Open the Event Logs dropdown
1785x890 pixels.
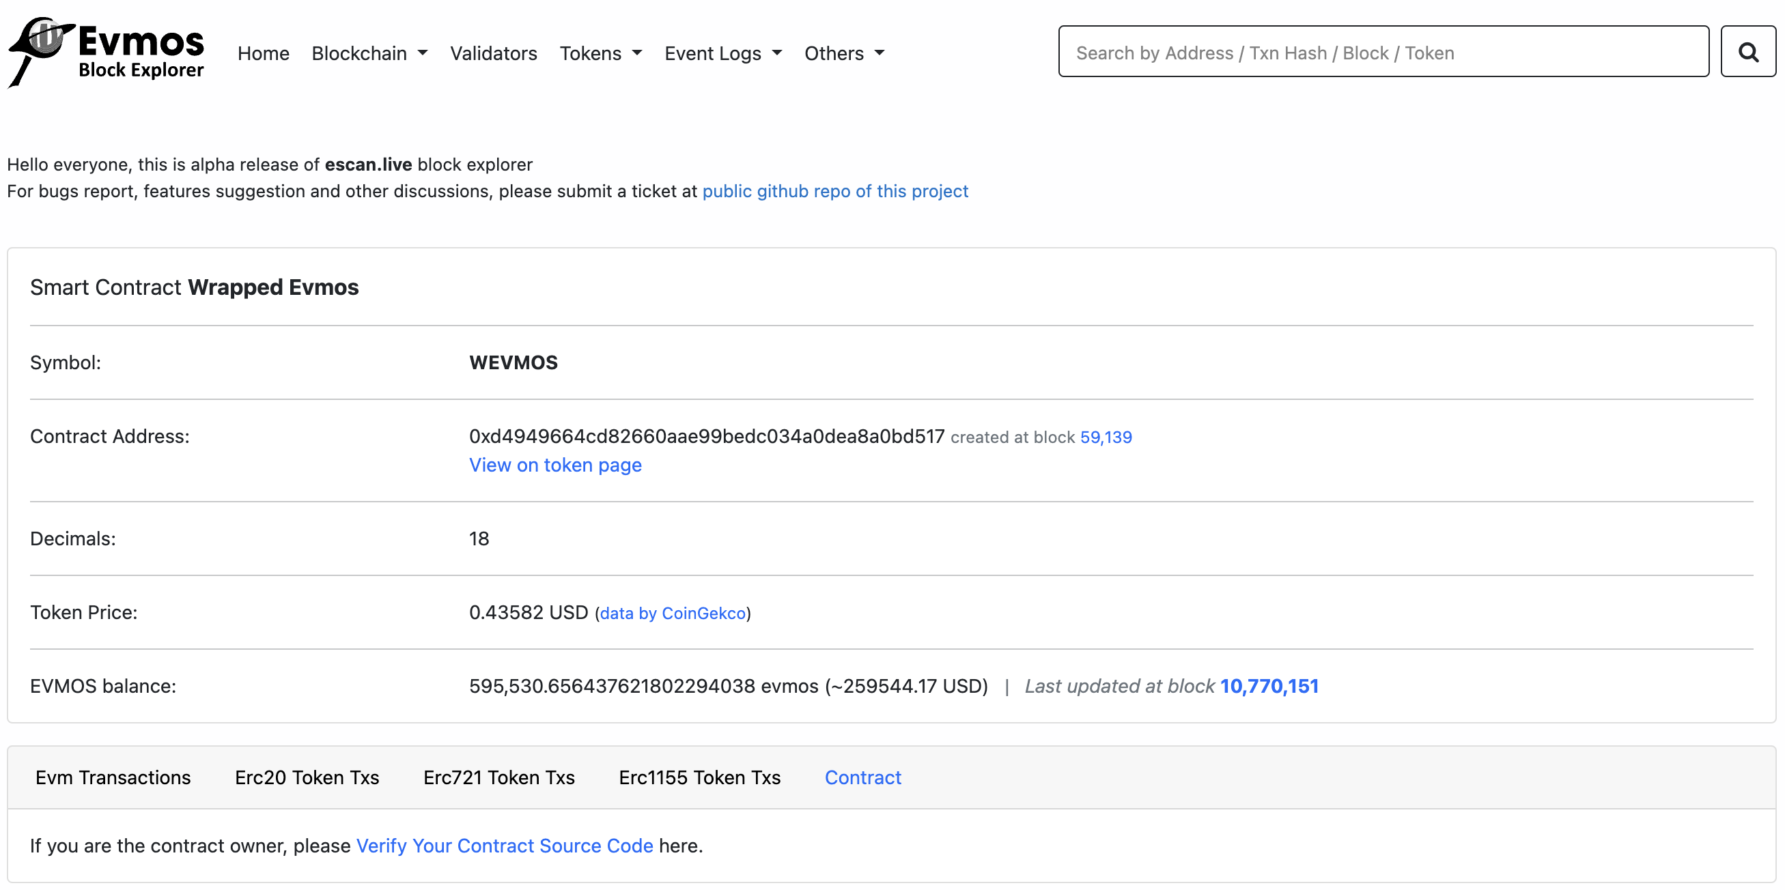[722, 53]
